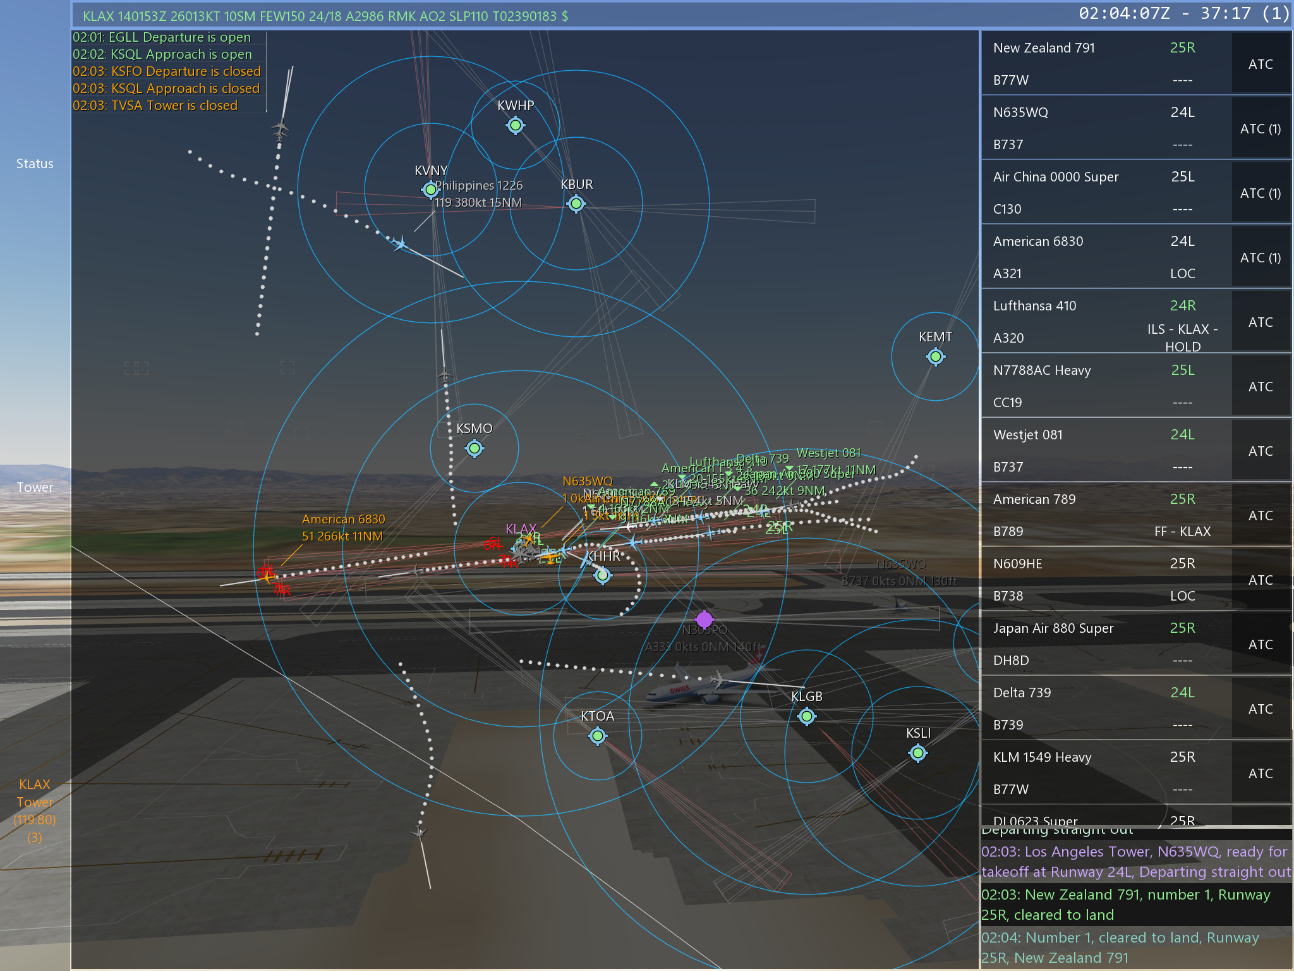Click the KSMO airport marker icon
Screen dimensions: 1294x971
474,449
